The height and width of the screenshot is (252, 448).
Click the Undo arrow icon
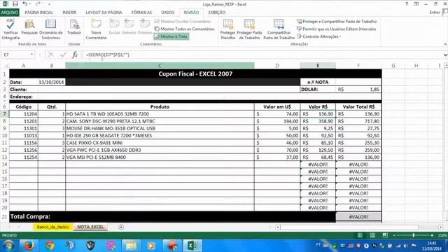pyautogui.click(x=25, y=3)
